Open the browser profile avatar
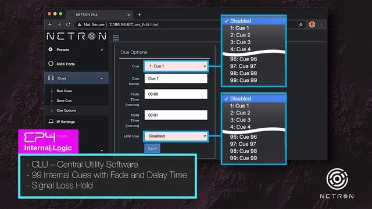The width and height of the screenshot is (372, 209). coord(312,24)
